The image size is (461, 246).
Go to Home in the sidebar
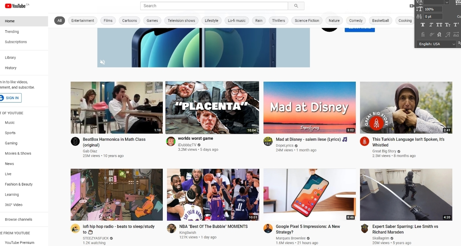click(x=24, y=21)
